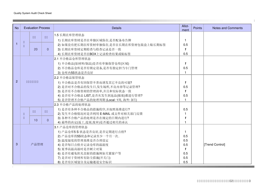This screenshot has width=261, height=185.
Task: Select line '3) 温度湿度的管理基准是否合理设定'
Action: point(83,140)
